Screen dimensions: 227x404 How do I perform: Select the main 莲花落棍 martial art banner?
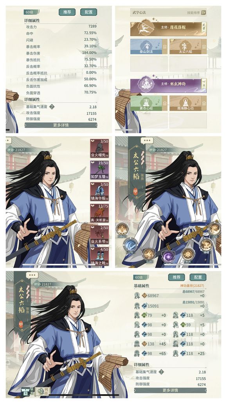(168, 27)
